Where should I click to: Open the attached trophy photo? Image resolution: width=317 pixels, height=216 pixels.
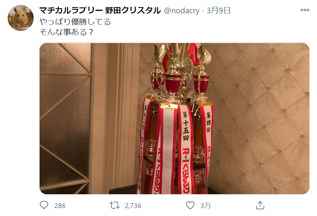point(174,119)
